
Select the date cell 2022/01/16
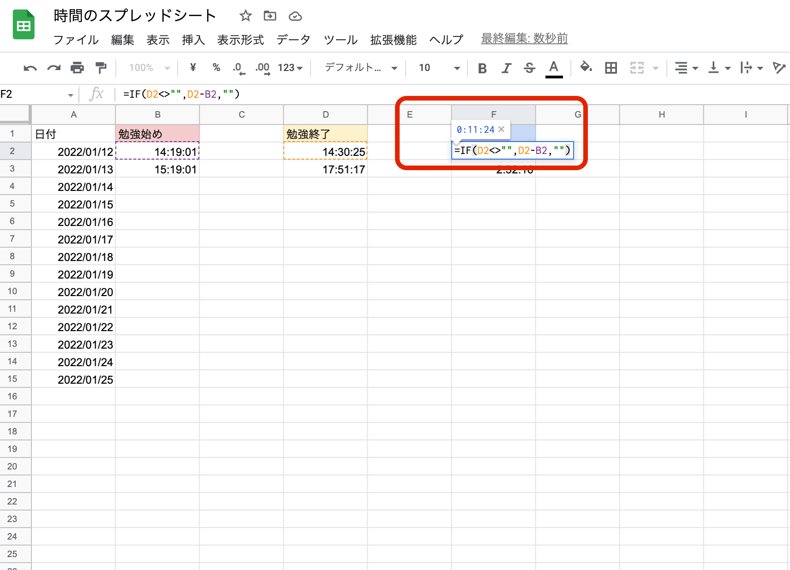73,221
